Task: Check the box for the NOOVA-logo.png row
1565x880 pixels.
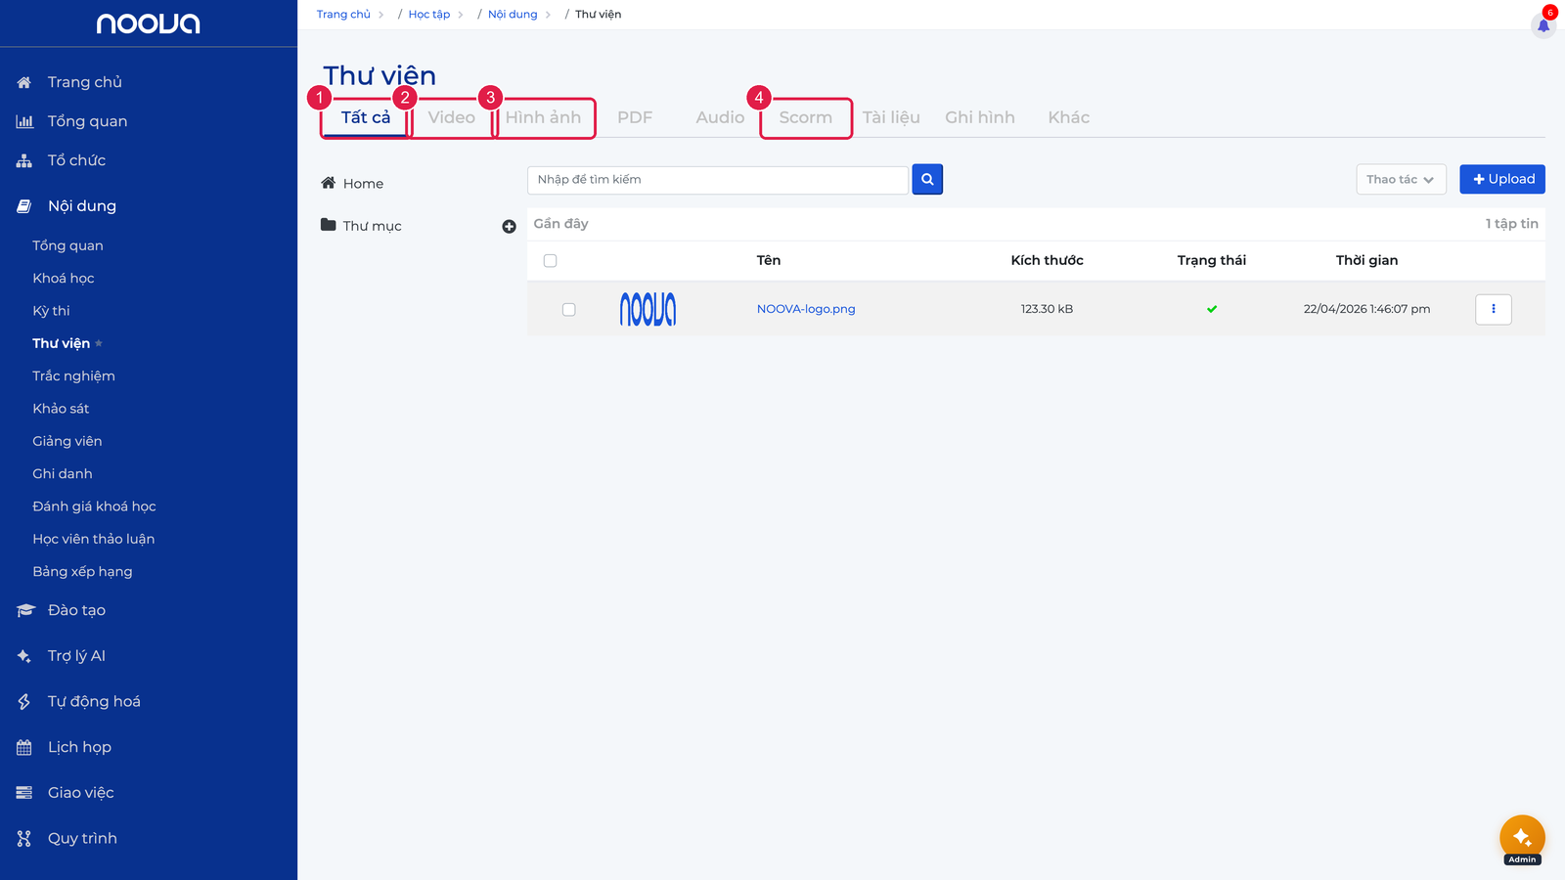Action: [568, 309]
